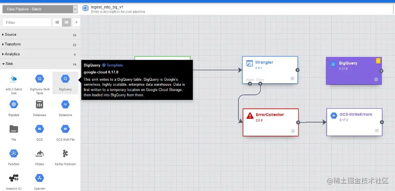Click the Wrangler node output port

click(x=297, y=70)
